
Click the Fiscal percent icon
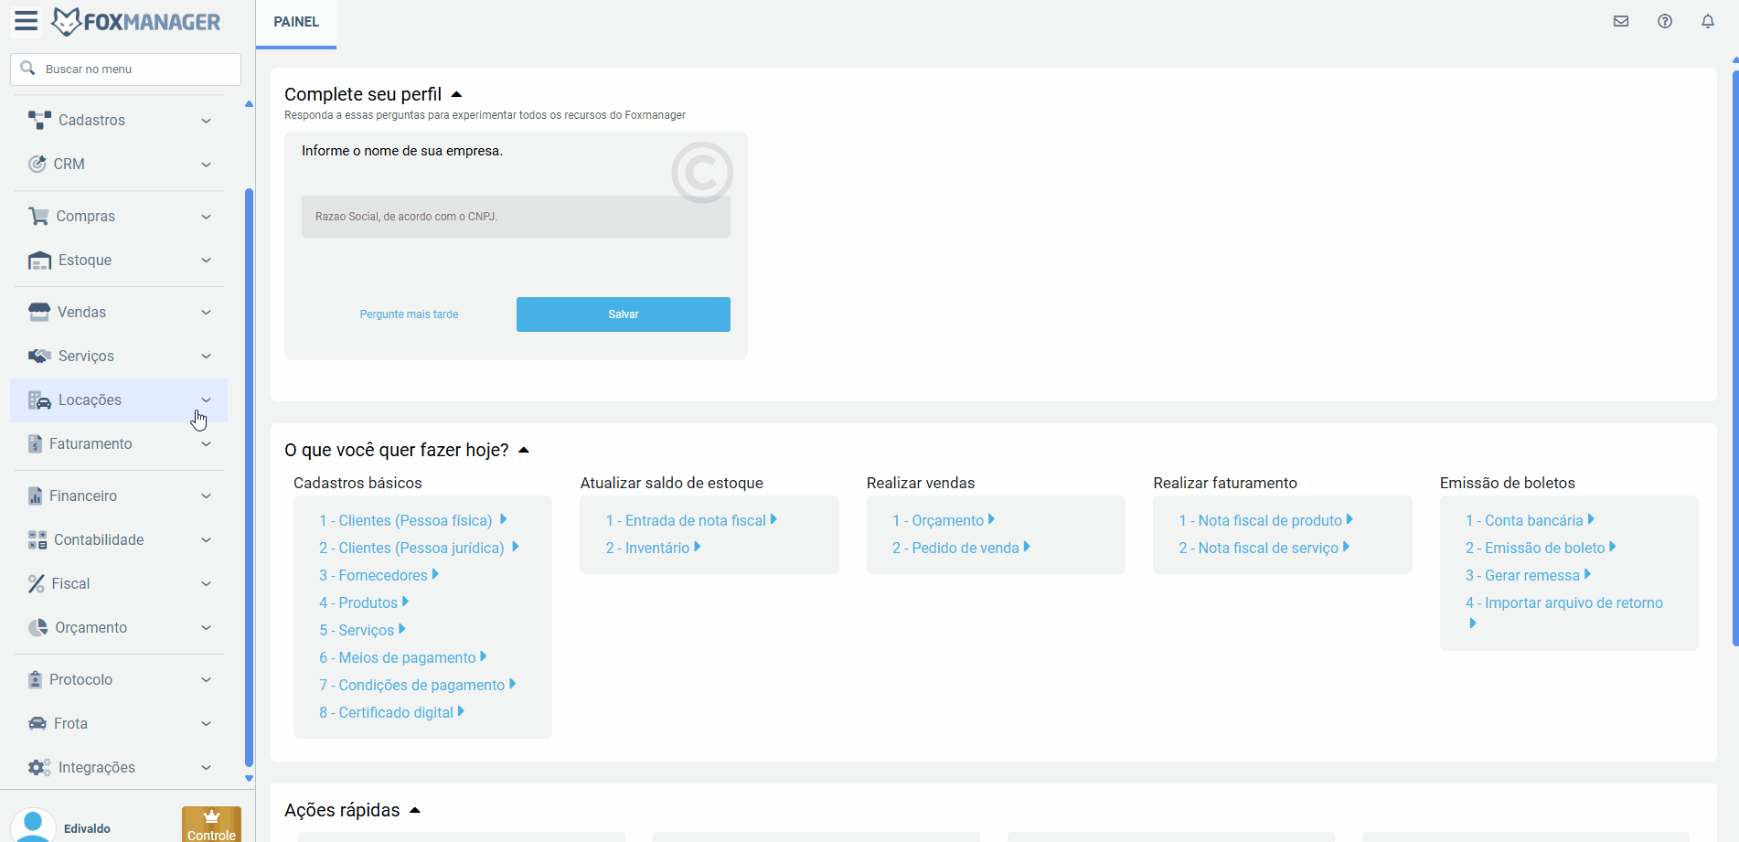click(36, 583)
